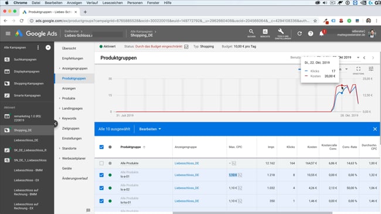Open chart adjustment settings icon
Screen dimensions: 381x214
(x=371, y=69)
